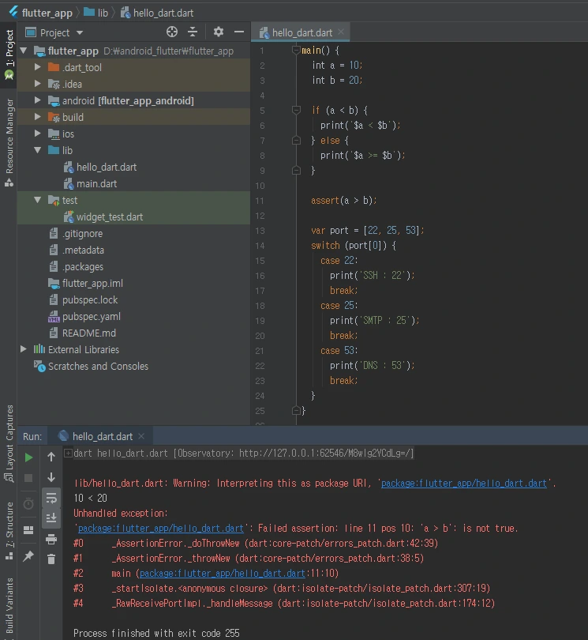This screenshot has height=640, width=588.
Task: Expand the ios folder
Action: pyautogui.click(x=38, y=134)
